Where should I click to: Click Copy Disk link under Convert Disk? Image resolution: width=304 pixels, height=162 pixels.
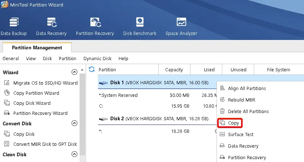point(24,134)
